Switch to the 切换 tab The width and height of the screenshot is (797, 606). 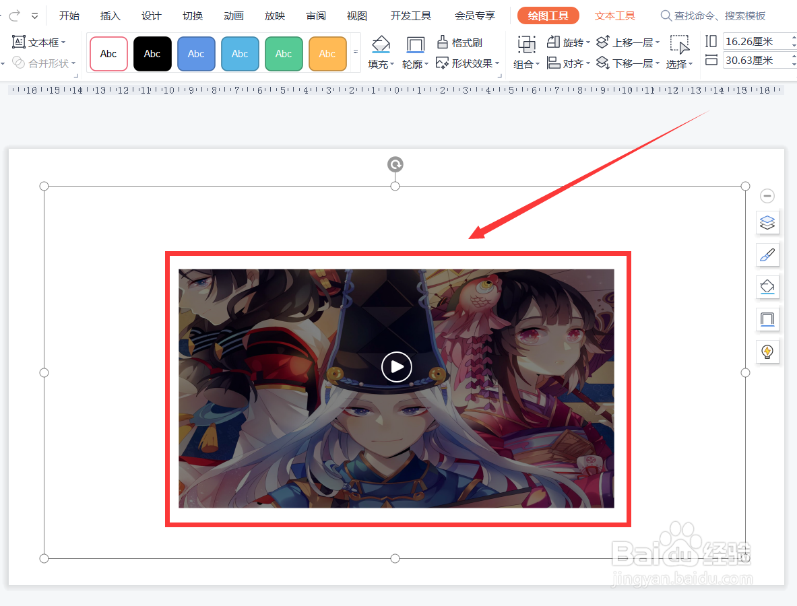[x=193, y=15]
